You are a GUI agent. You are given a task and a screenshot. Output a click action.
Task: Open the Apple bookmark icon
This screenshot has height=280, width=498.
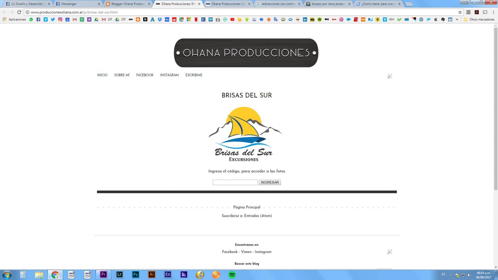pyautogui.click(x=436, y=20)
